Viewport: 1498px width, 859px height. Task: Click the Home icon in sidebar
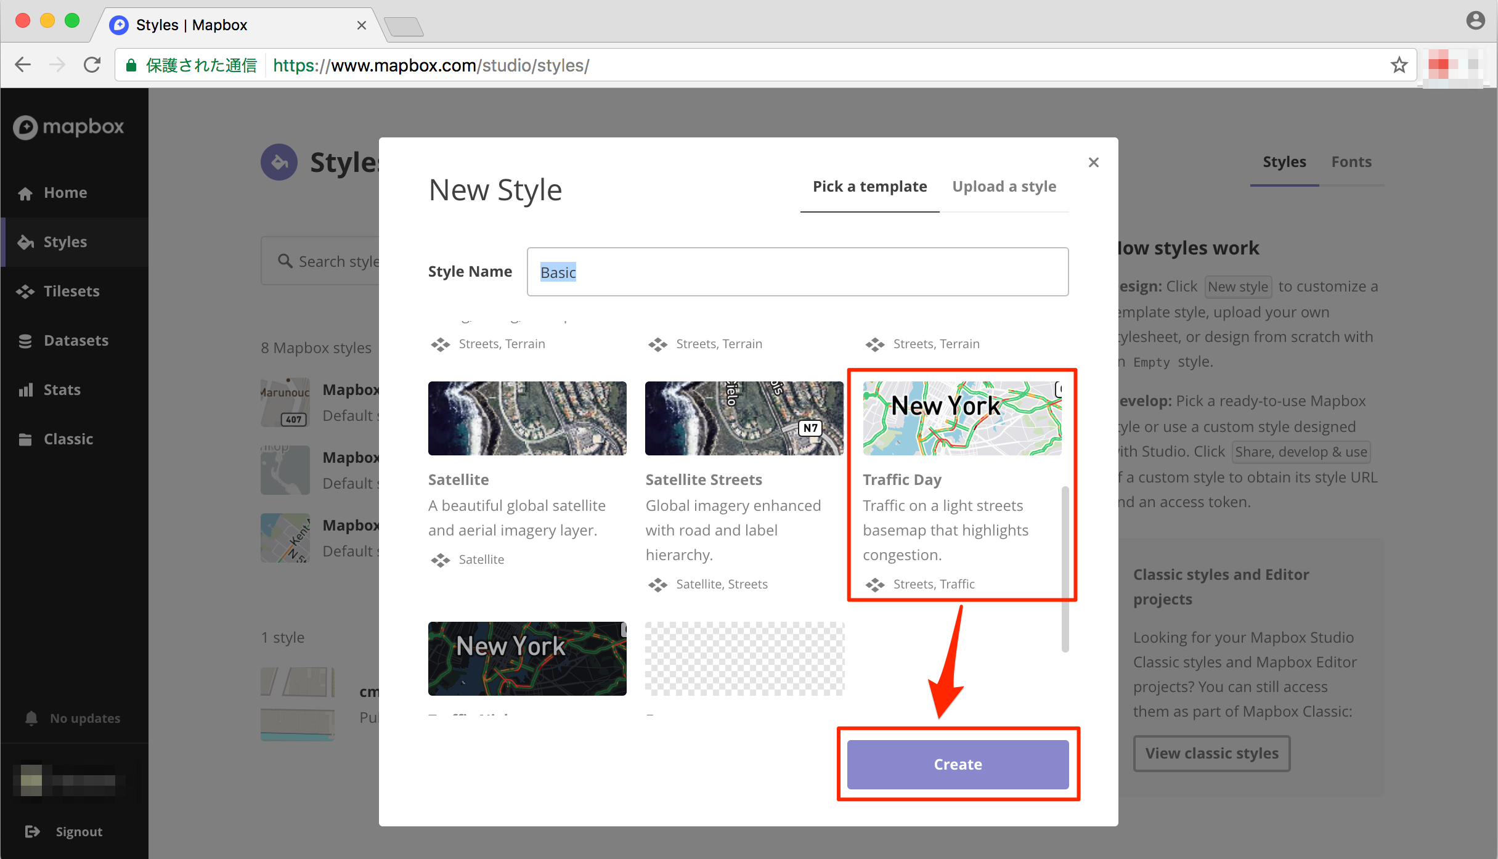click(25, 193)
